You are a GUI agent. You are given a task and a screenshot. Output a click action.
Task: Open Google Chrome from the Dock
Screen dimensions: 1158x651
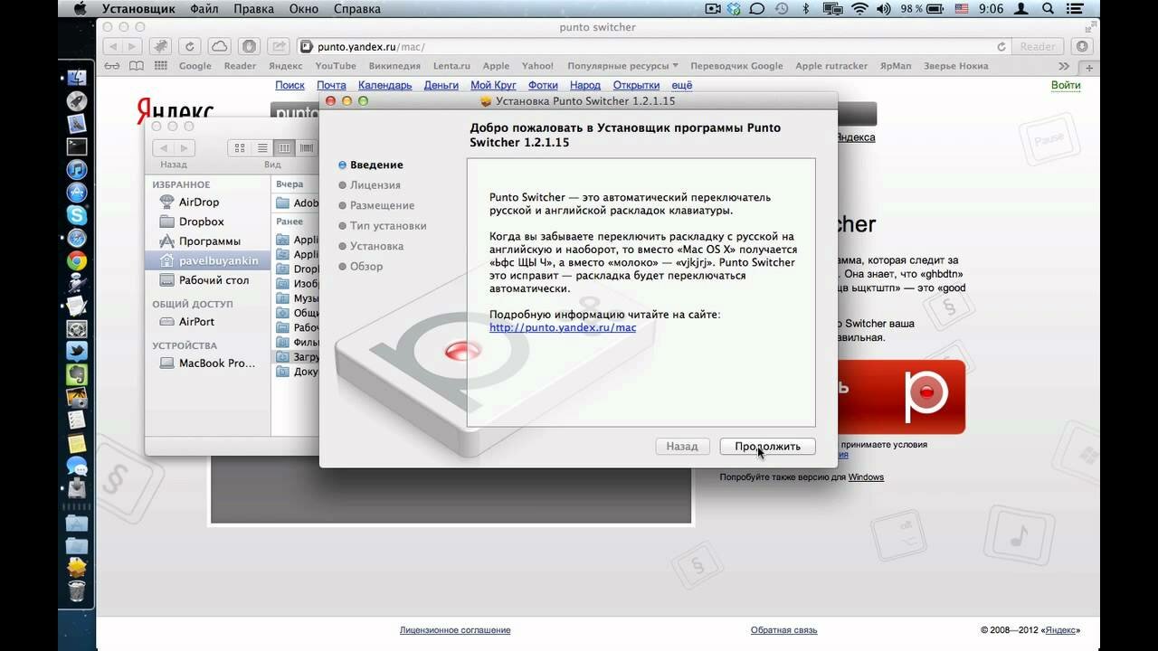(x=76, y=260)
